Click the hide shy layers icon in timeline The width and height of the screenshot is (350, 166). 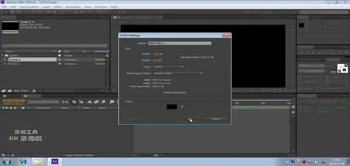click(x=90, y=102)
